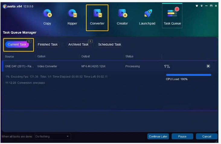Click the Output column header
This screenshot has height=144, width=221.
(85, 56)
